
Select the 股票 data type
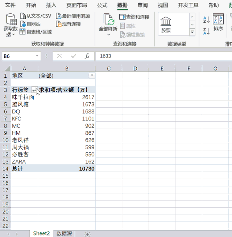(x=166, y=25)
